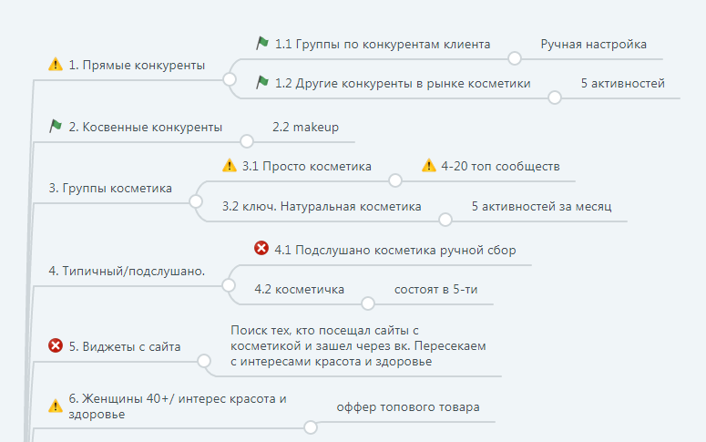Image resolution: width=706 pixels, height=442 pixels.
Task: Collapse the '4. Типичный/подслушано' branch circle
Action: coord(228,285)
